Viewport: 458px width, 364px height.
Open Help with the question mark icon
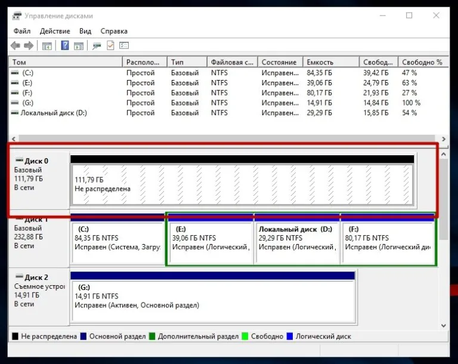tap(65, 45)
